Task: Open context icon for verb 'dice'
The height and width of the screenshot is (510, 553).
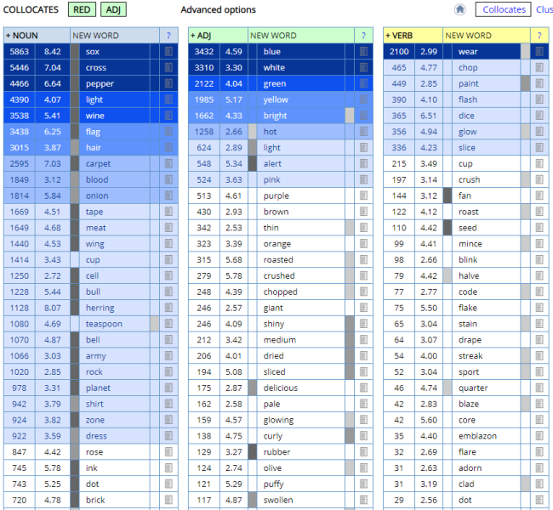Action: coord(539,116)
